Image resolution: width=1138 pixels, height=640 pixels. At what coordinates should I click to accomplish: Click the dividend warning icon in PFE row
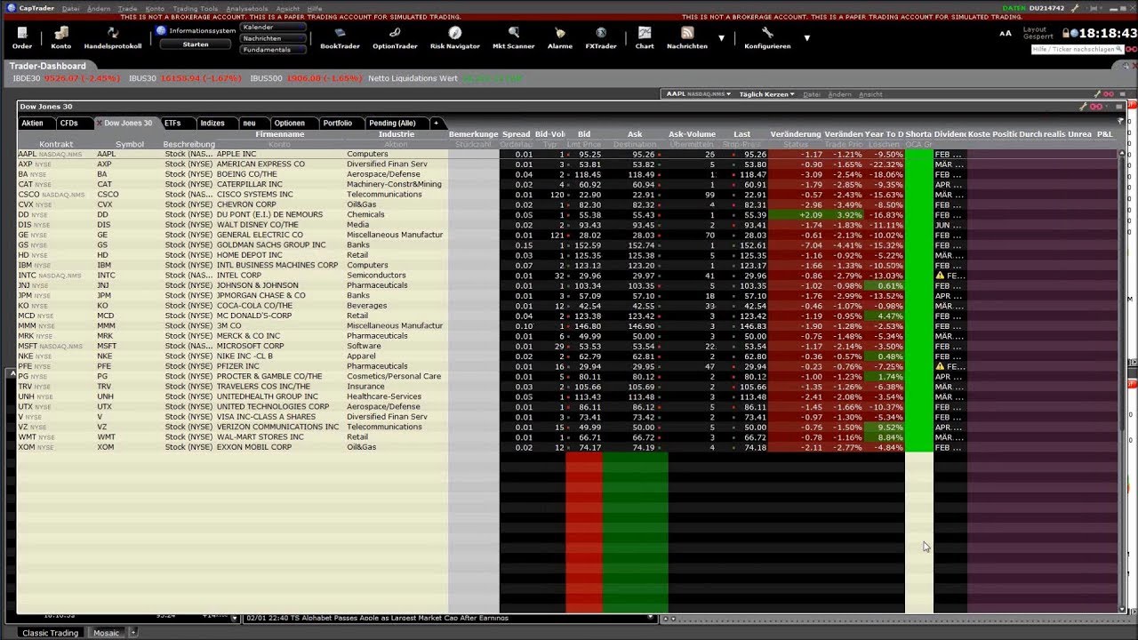[x=940, y=366]
